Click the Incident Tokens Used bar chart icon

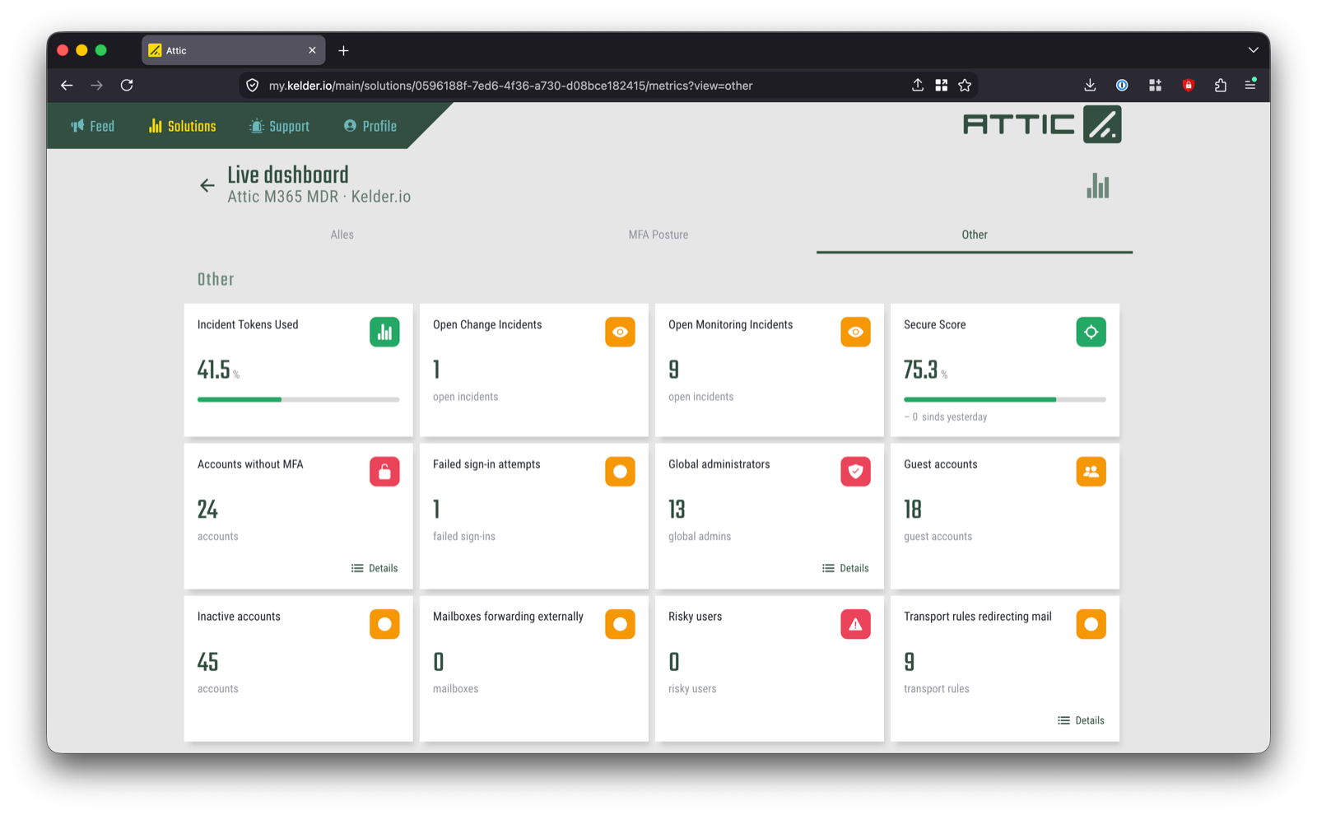[384, 332]
